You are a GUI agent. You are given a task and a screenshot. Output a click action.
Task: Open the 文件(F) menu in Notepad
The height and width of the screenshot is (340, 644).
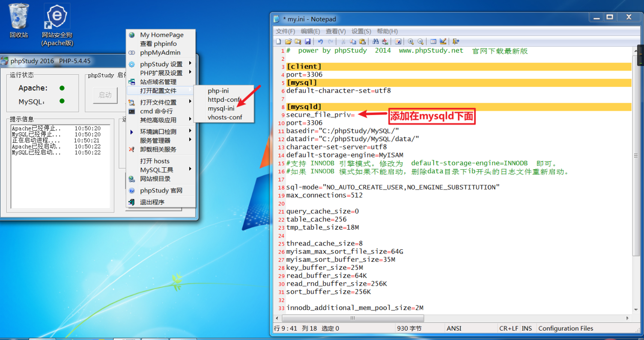click(285, 31)
